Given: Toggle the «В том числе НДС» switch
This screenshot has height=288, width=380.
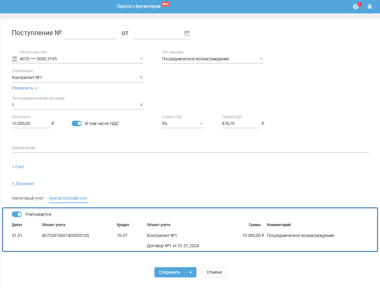Looking at the screenshot, I should pos(76,123).
